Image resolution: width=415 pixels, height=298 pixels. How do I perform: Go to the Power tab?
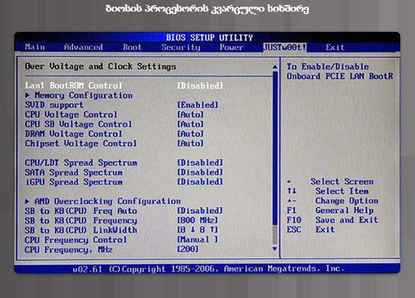click(231, 47)
